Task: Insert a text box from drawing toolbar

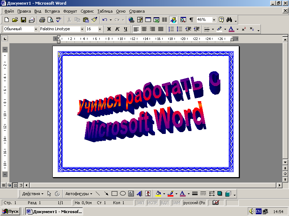Action: (131, 194)
